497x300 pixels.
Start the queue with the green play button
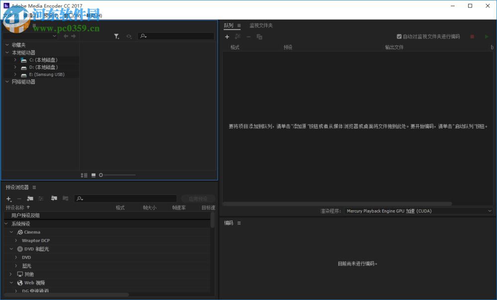[487, 36]
